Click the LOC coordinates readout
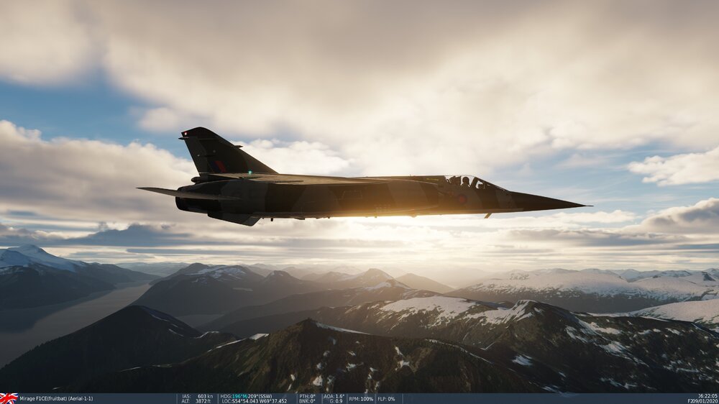This screenshot has width=719, height=404. [x=254, y=401]
